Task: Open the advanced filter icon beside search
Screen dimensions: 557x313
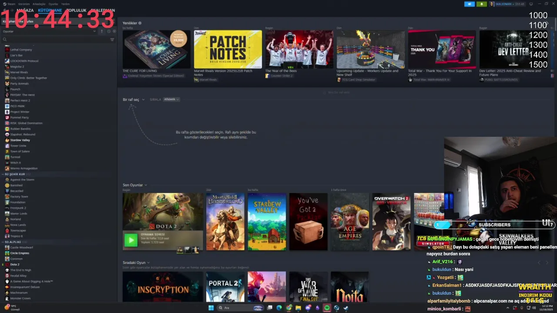Action: coord(112,40)
